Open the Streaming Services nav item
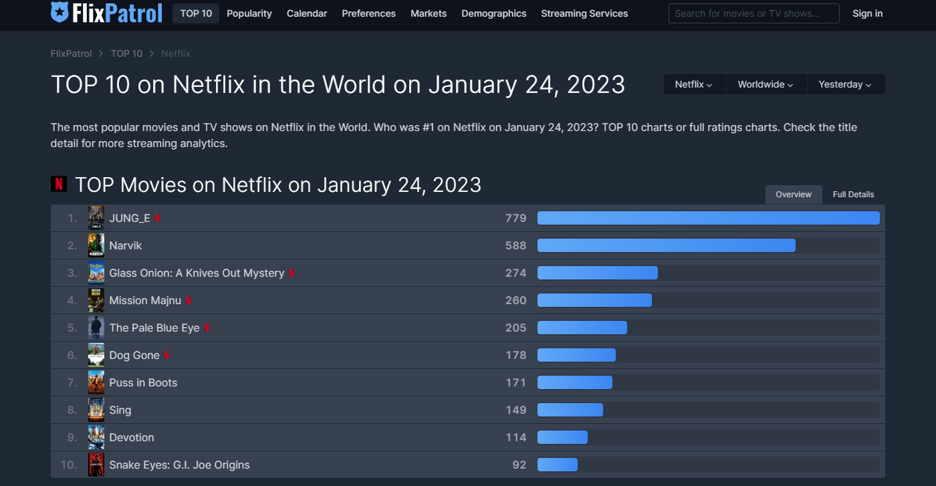This screenshot has height=486, width=936. click(584, 13)
